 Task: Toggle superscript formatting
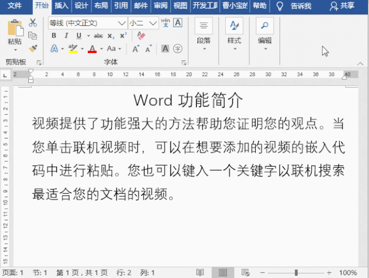[123, 36]
